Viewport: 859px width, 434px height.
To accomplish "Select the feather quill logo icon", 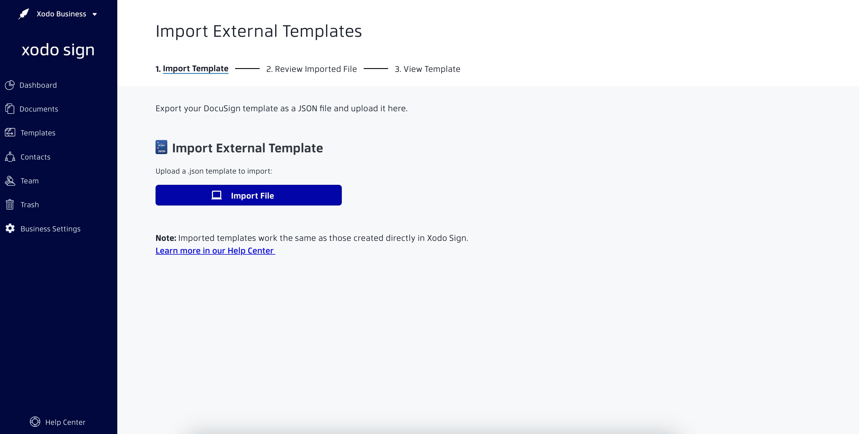I will pos(23,14).
